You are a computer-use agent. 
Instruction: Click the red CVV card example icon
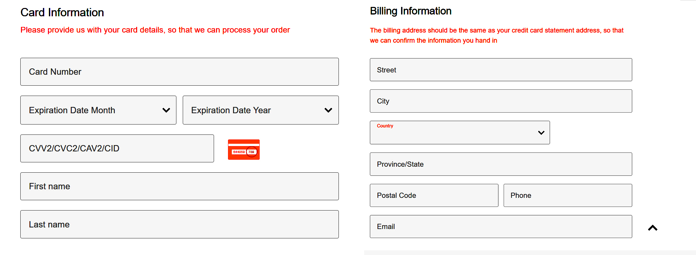pyautogui.click(x=244, y=149)
